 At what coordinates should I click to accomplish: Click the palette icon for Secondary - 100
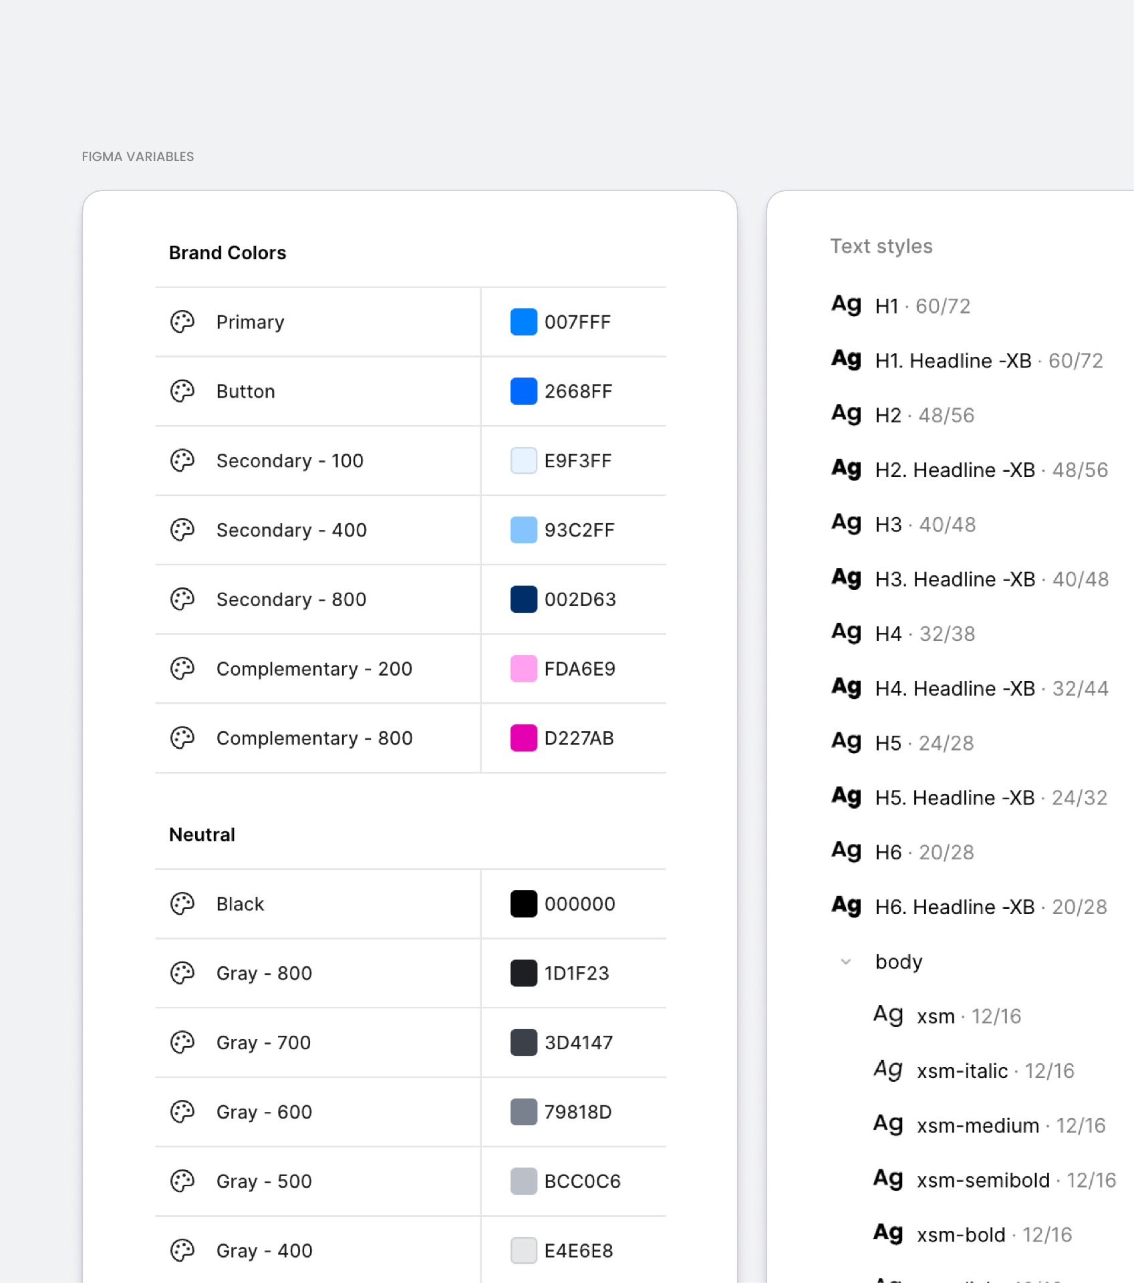pyautogui.click(x=182, y=461)
